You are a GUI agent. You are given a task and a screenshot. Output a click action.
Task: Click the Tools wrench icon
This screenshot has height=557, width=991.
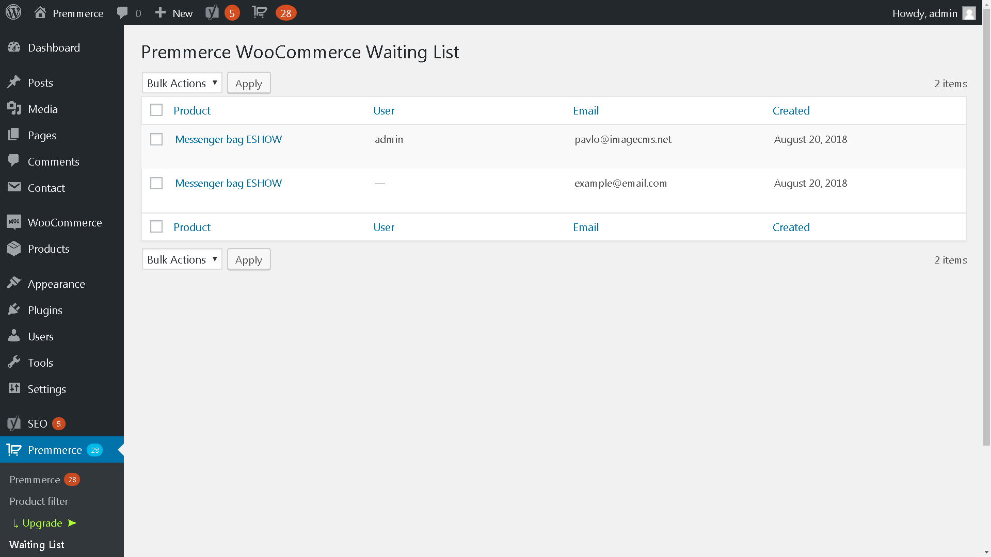coord(14,362)
